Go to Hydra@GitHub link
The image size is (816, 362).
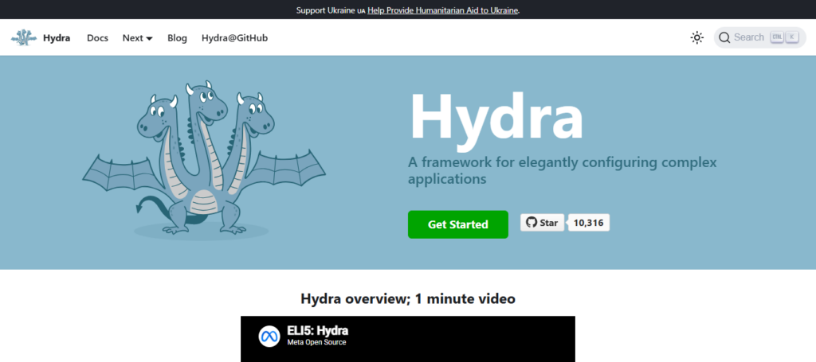pos(235,38)
